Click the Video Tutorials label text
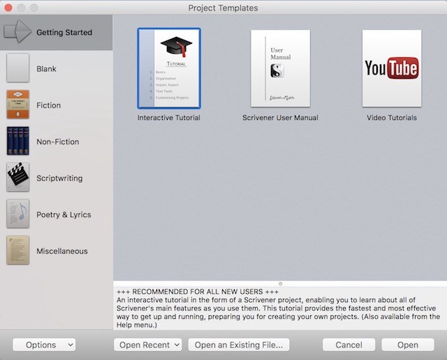The height and width of the screenshot is (360, 447). coord(391,118)
